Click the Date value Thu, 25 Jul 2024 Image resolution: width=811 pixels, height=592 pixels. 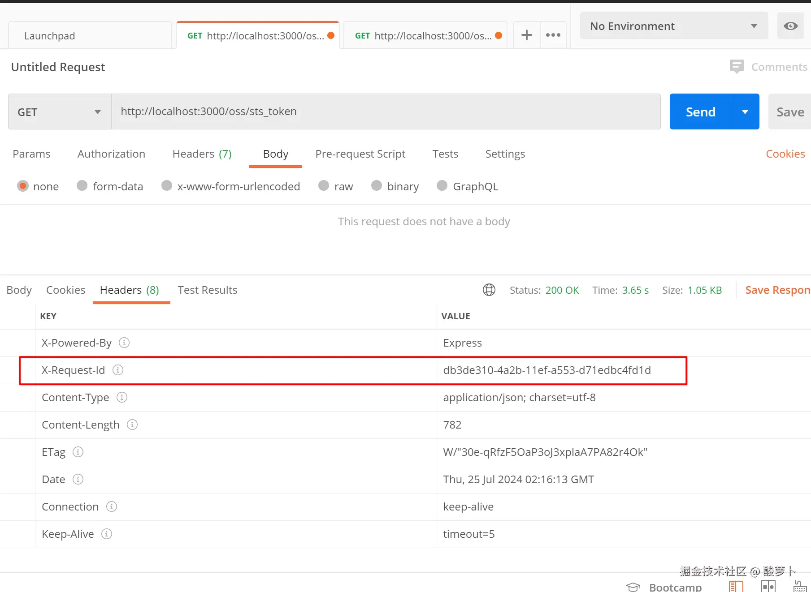pyautogui.click(x=518, y=479)
